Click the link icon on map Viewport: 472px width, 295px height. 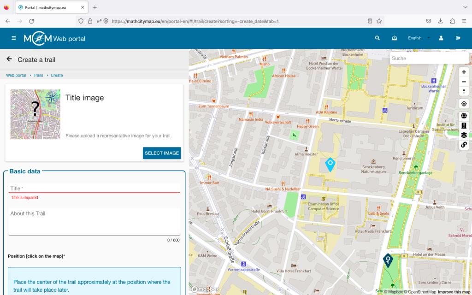(x=464, y=145)
